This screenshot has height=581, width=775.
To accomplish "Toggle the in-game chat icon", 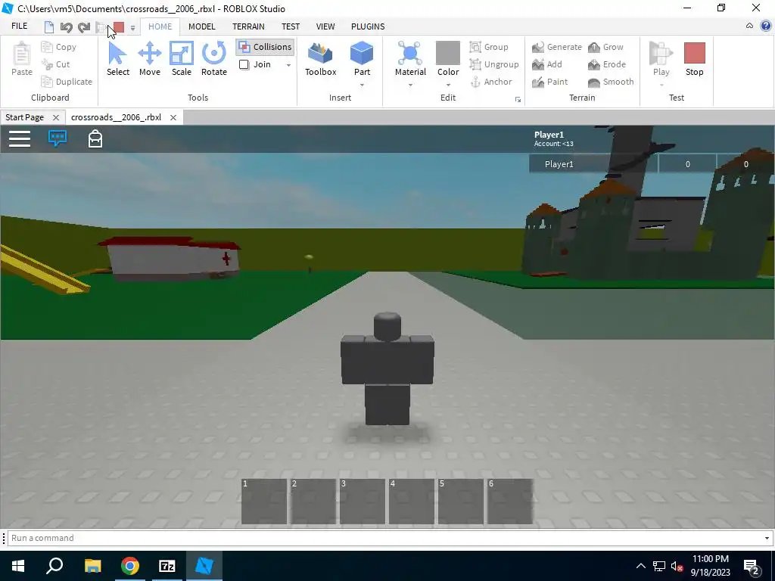I will tap(58, 138).
